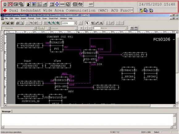Screen dimensions: 179x134
Task: Click the buzzer reset crossed icon
Action: pyautogui.click(x=80, y=4)
